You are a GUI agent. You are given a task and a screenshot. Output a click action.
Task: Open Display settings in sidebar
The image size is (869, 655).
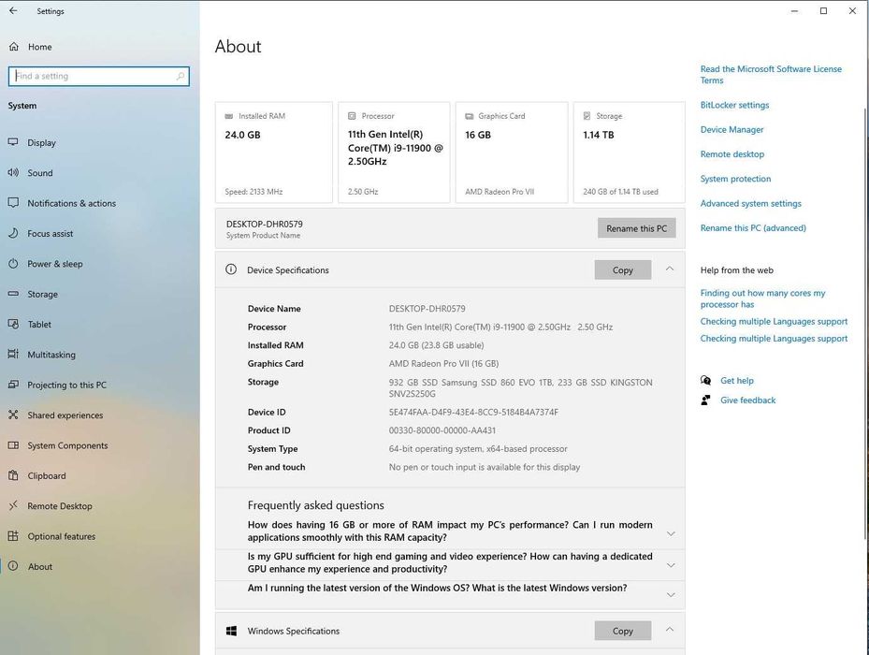click(100, 142)
